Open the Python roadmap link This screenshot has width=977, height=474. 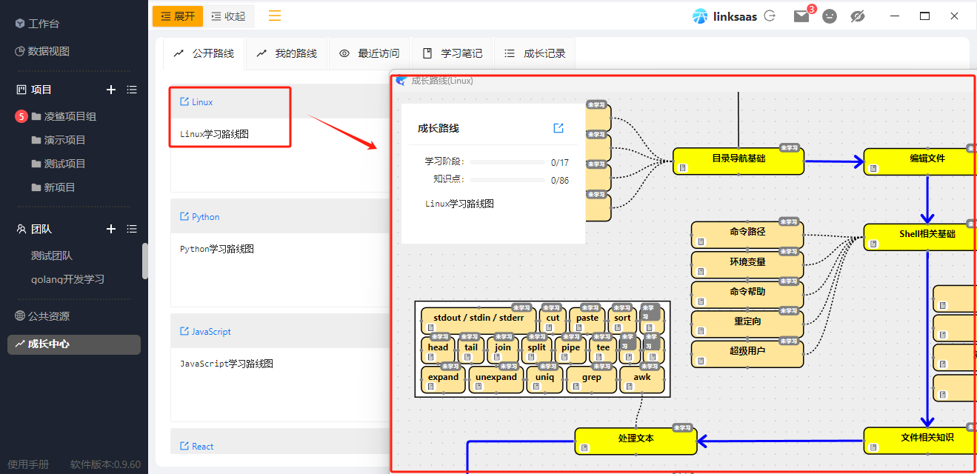point(200,216)
